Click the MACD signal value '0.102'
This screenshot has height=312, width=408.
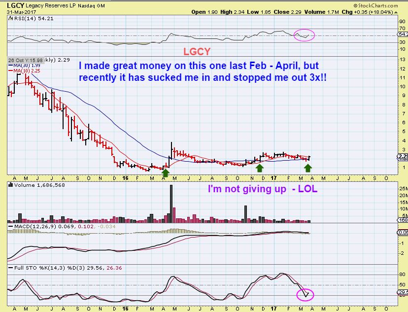(86, 226)
